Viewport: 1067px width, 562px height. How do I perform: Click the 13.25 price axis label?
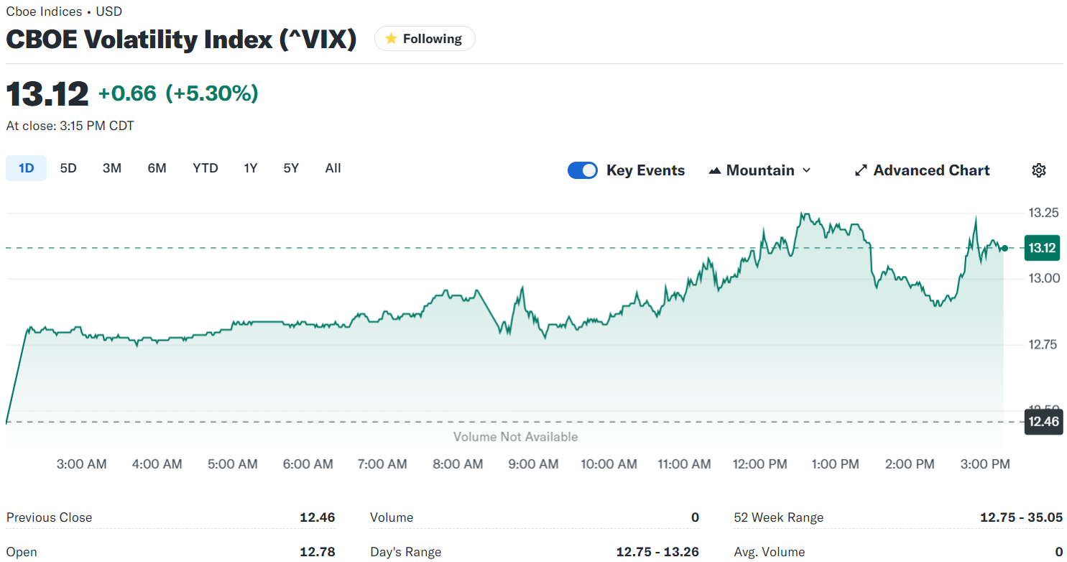tap(1043, 213)
